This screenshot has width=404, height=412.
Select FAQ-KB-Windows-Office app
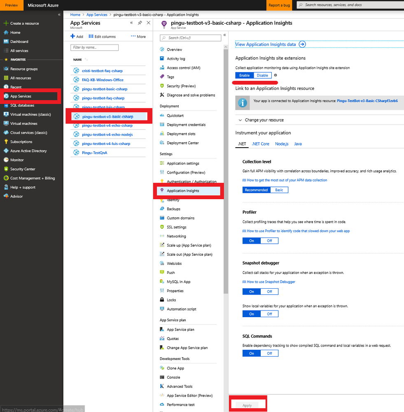103,80
